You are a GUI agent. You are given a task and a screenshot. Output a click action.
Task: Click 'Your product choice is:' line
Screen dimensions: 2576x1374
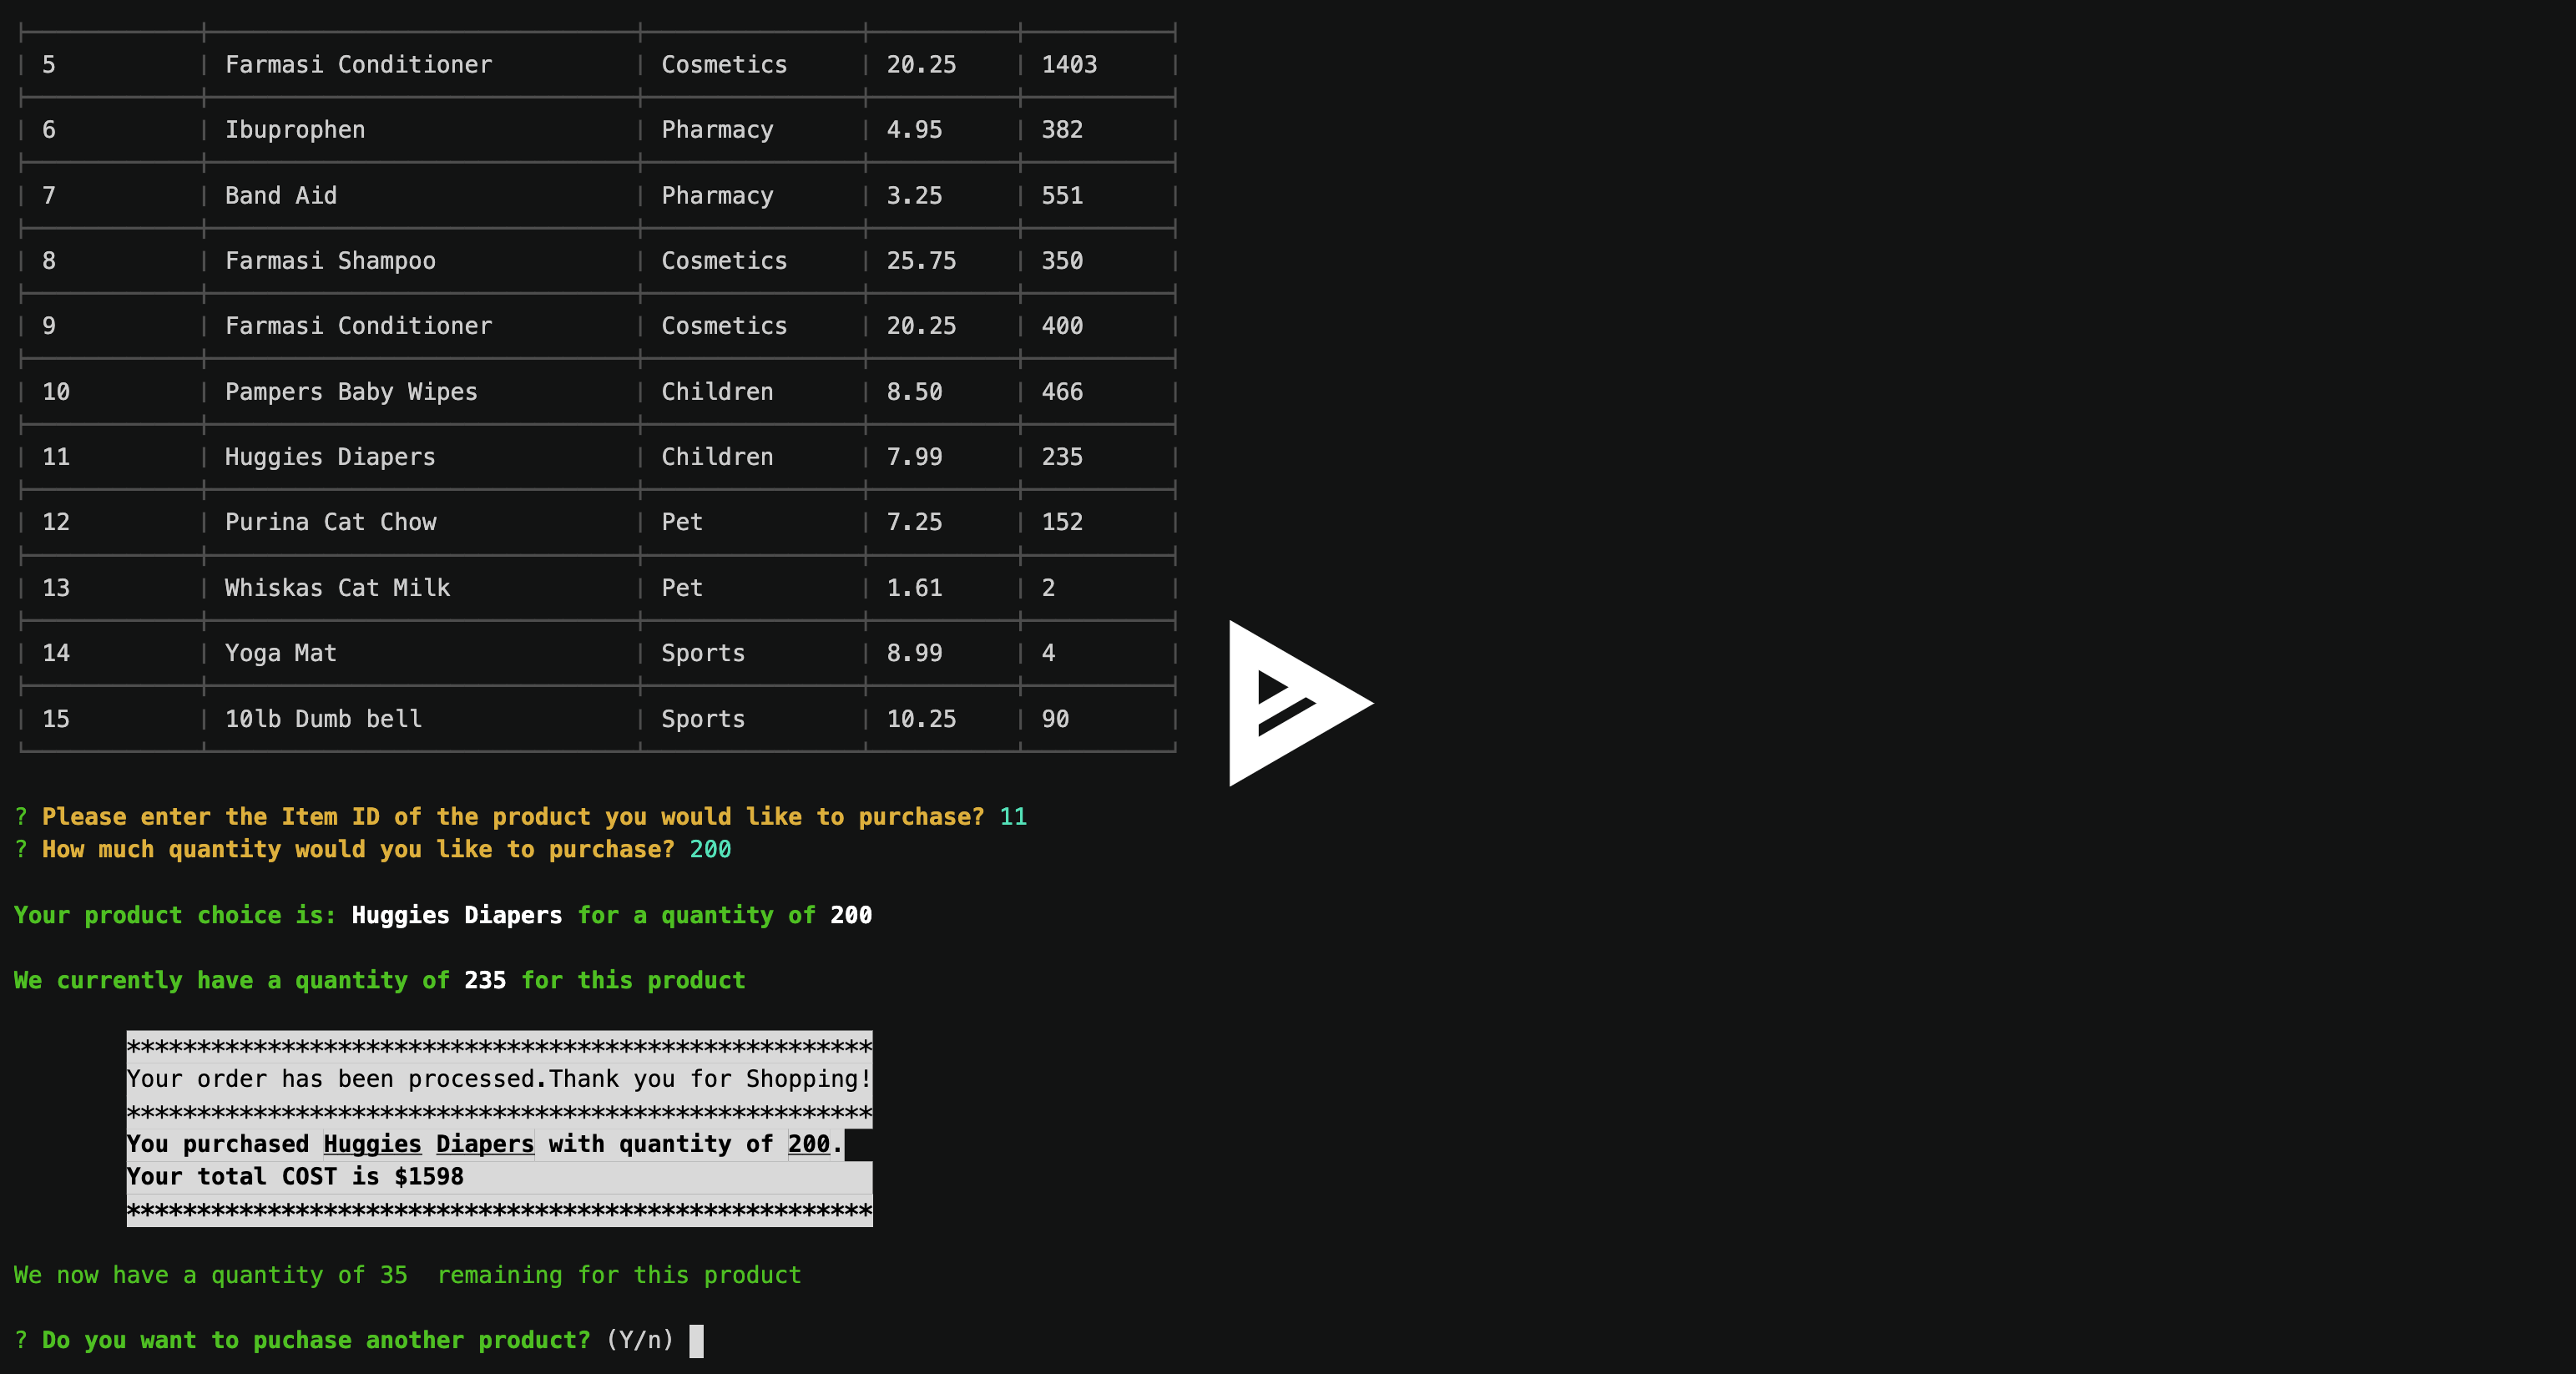point(443,915)
